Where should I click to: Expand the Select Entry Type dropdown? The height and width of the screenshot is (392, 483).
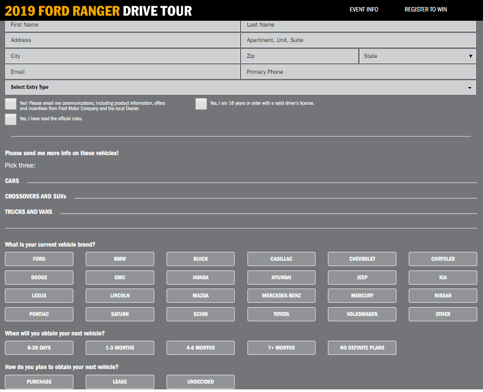(240, 88)
